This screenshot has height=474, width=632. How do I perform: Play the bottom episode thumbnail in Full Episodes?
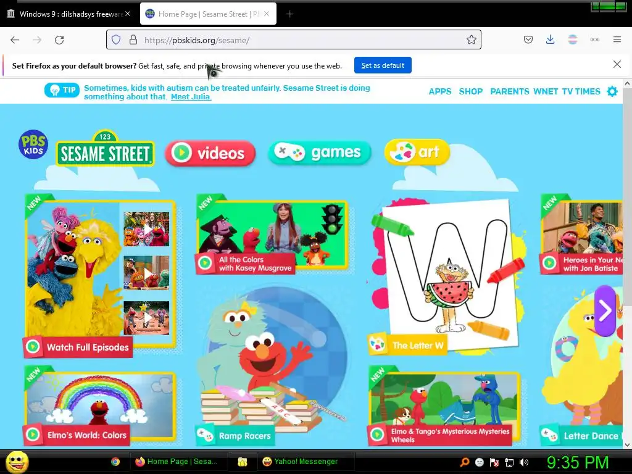(146, 318)
